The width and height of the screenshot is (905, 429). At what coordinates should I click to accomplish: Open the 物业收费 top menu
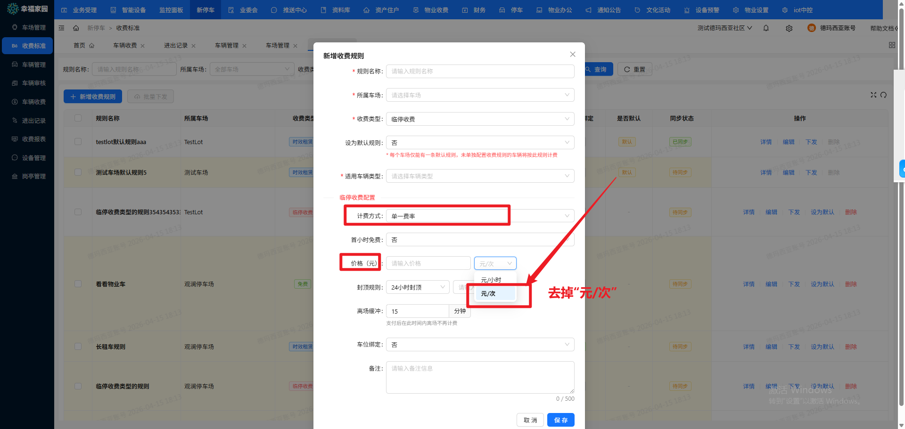pyautogui.click(x=431, y=10)
